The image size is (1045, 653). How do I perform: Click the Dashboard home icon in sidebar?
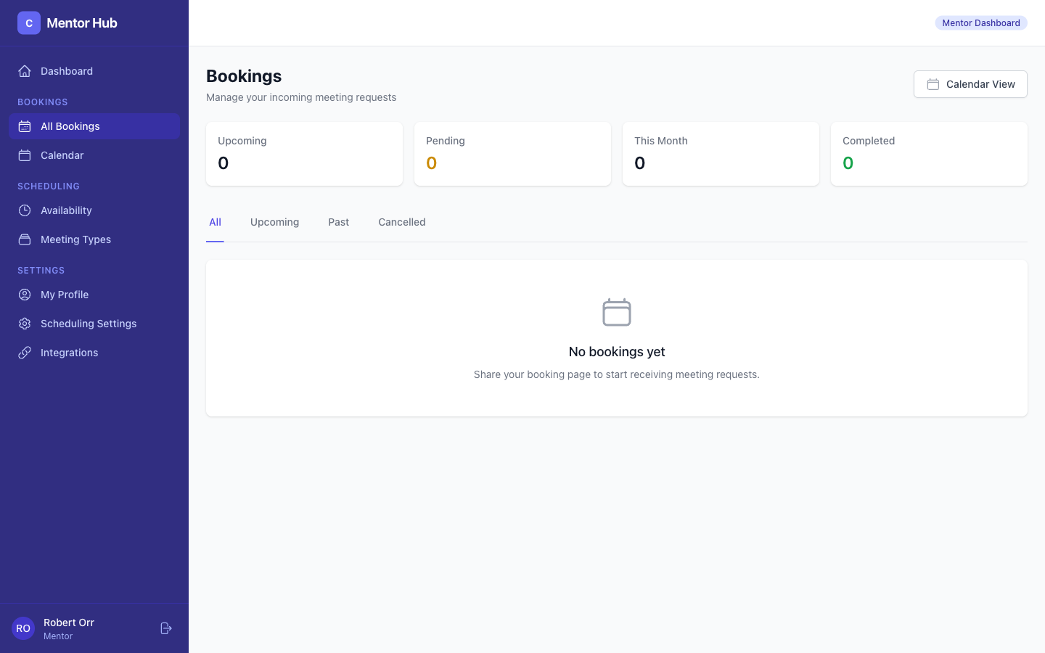(25, 71)
